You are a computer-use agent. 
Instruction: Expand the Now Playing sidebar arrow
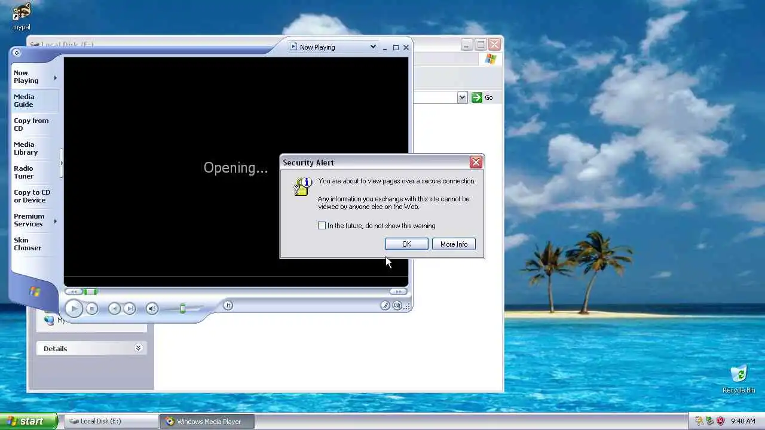tap(56, 78)
